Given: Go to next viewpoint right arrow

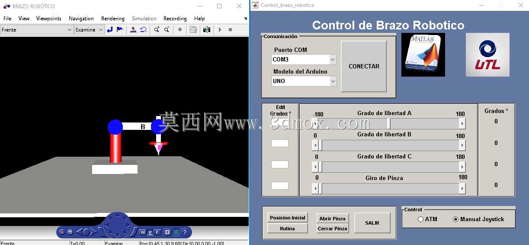Looking at the screenshot, I should point(93,232).
